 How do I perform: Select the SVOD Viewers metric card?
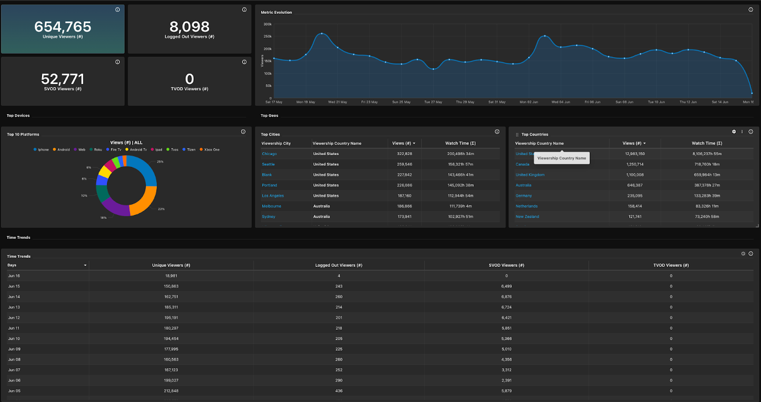(63, 82)
